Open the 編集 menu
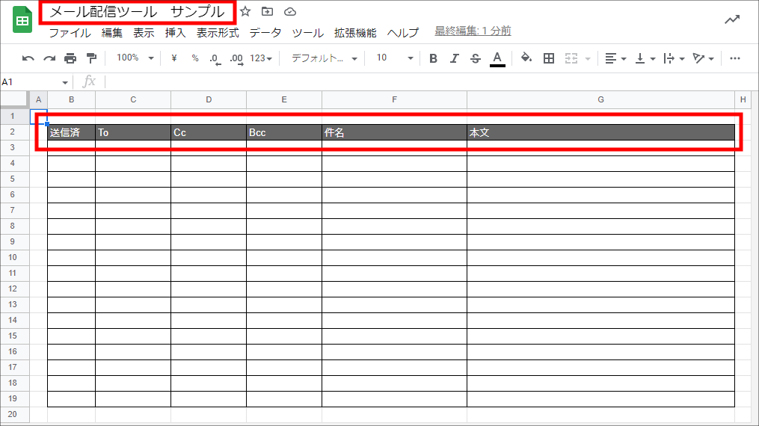Image resolution: width=759 pixels, height=426 pixels. (x=112, y=33)
